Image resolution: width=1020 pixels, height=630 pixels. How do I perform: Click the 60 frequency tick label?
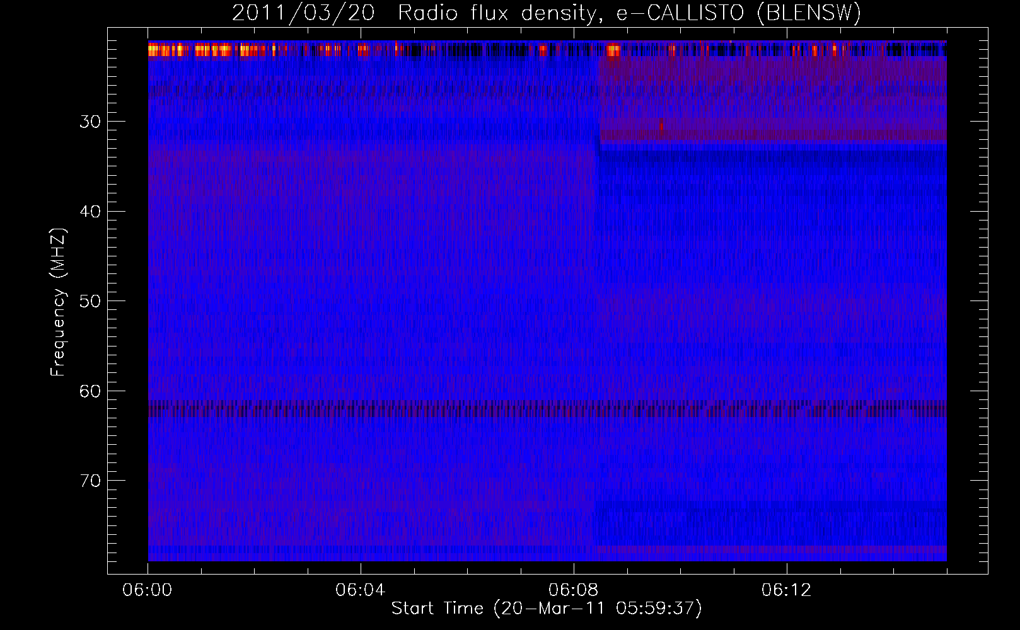(90, 391)
